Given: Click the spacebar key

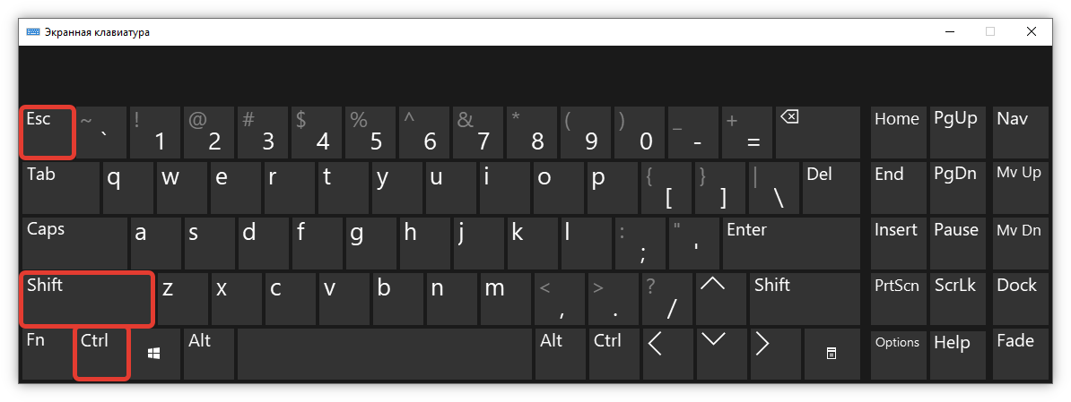Looking at the screenshot, I should (385, 354).
